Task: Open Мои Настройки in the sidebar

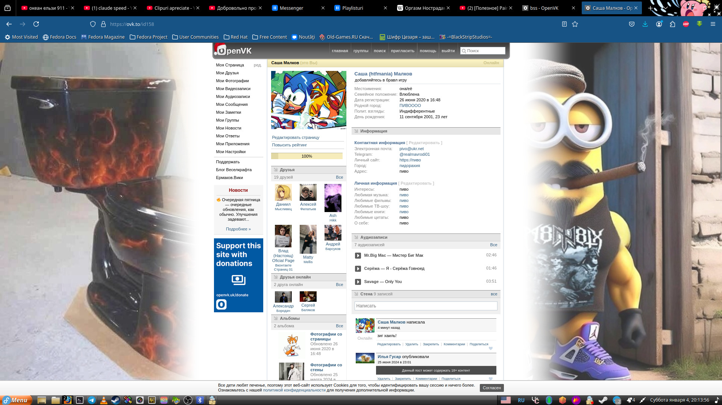Action: coord(231,152)
